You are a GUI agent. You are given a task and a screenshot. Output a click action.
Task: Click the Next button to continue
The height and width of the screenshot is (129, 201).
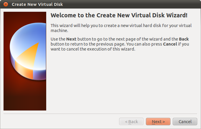pyautogui.click(x=158, y=122)
